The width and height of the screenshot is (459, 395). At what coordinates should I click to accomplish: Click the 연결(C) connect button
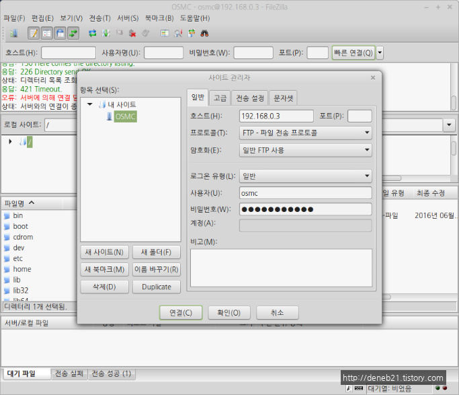(180, 313)
